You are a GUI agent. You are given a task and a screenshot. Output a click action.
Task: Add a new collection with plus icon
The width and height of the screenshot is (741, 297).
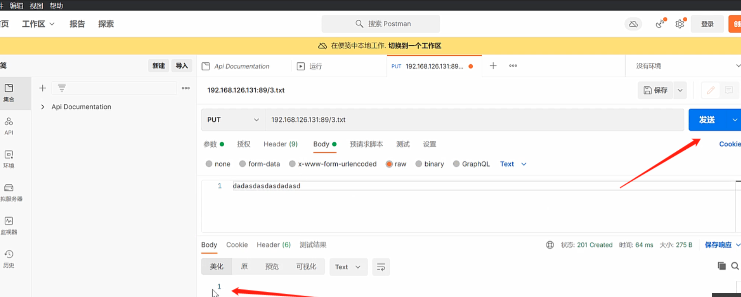(43, 88)
